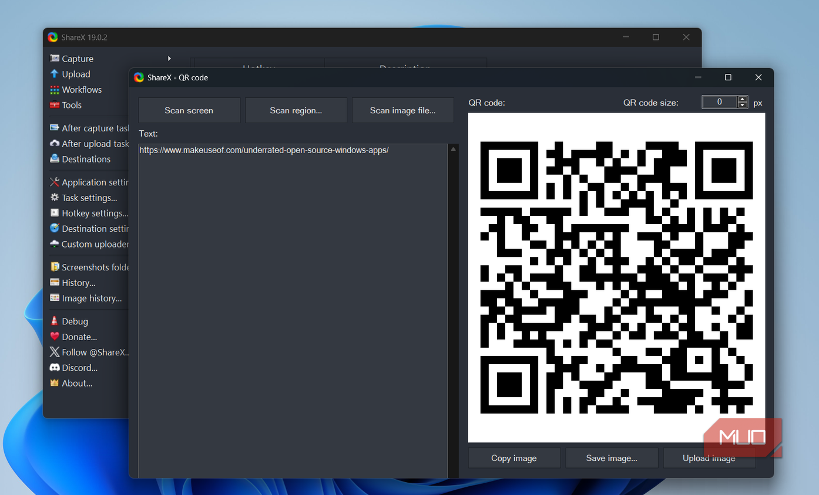Screen dimensions: 819x495
Task: Click the Save image... button
Action: 612,458
